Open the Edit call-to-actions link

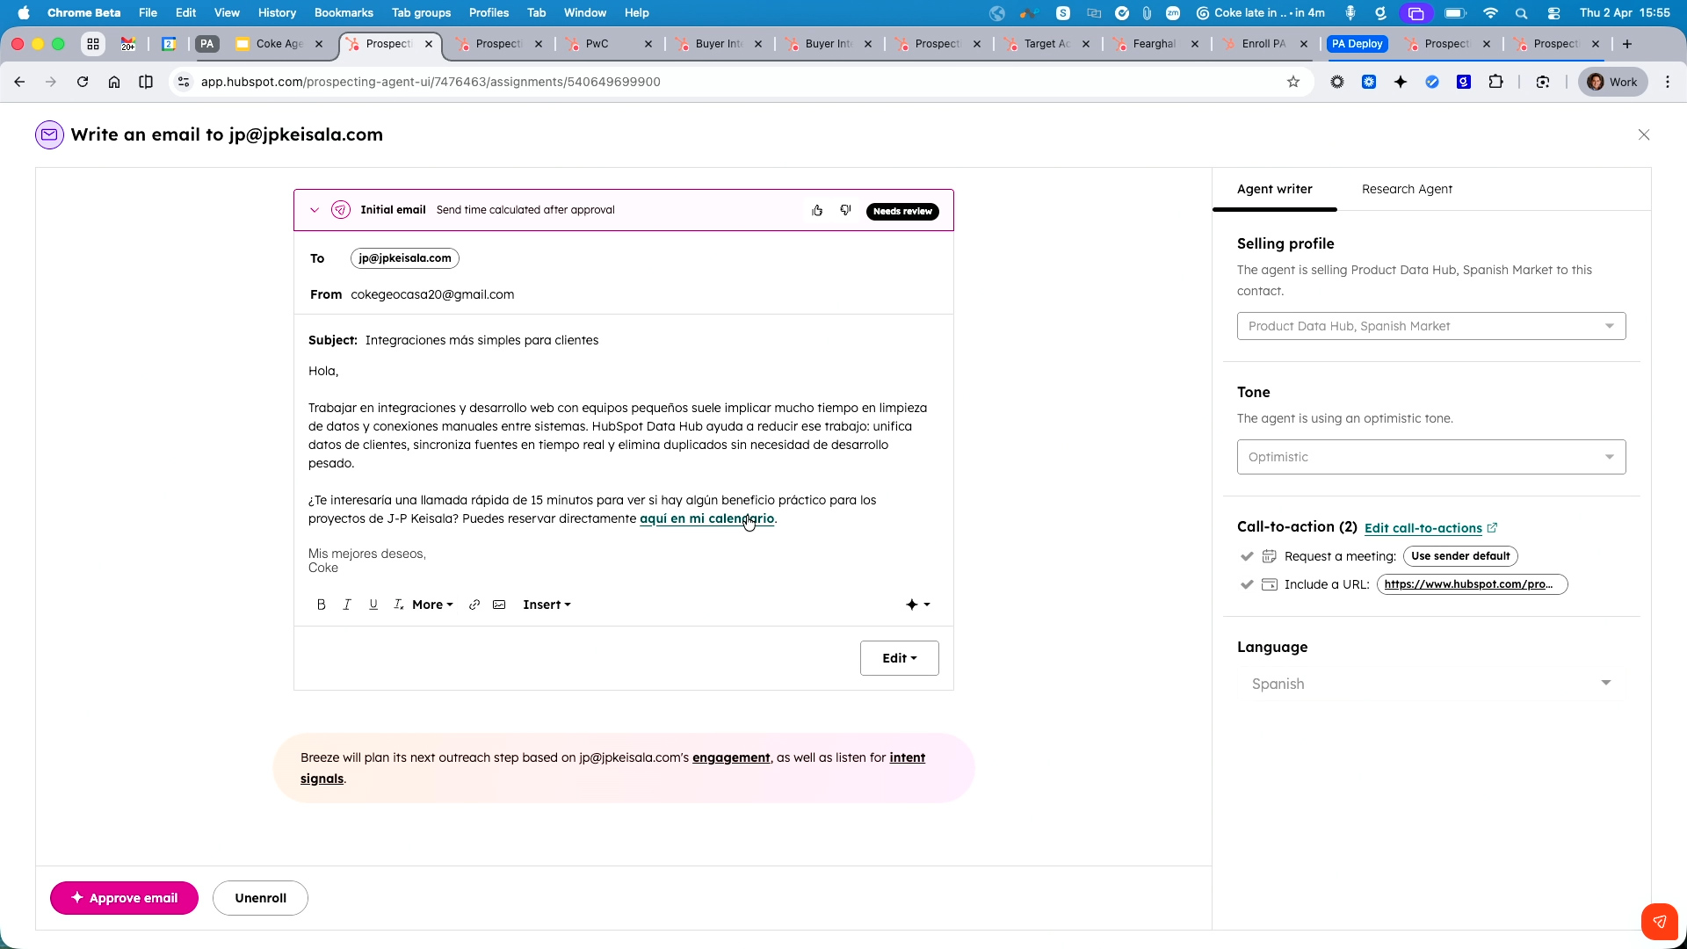pos(1425,527)
